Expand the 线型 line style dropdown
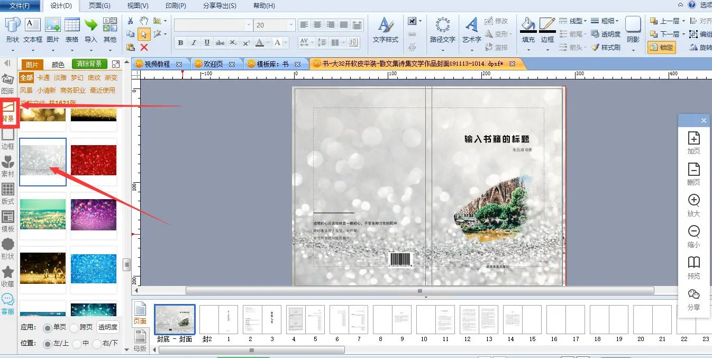712x358 pixels. coord(585,21)
